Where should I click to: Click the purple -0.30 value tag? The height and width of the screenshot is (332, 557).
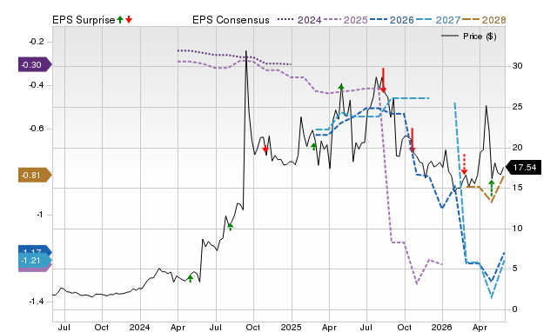(x=35, y=64)
